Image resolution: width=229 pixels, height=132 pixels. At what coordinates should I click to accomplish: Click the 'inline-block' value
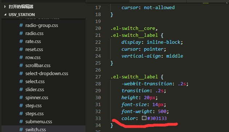[163, 42]
